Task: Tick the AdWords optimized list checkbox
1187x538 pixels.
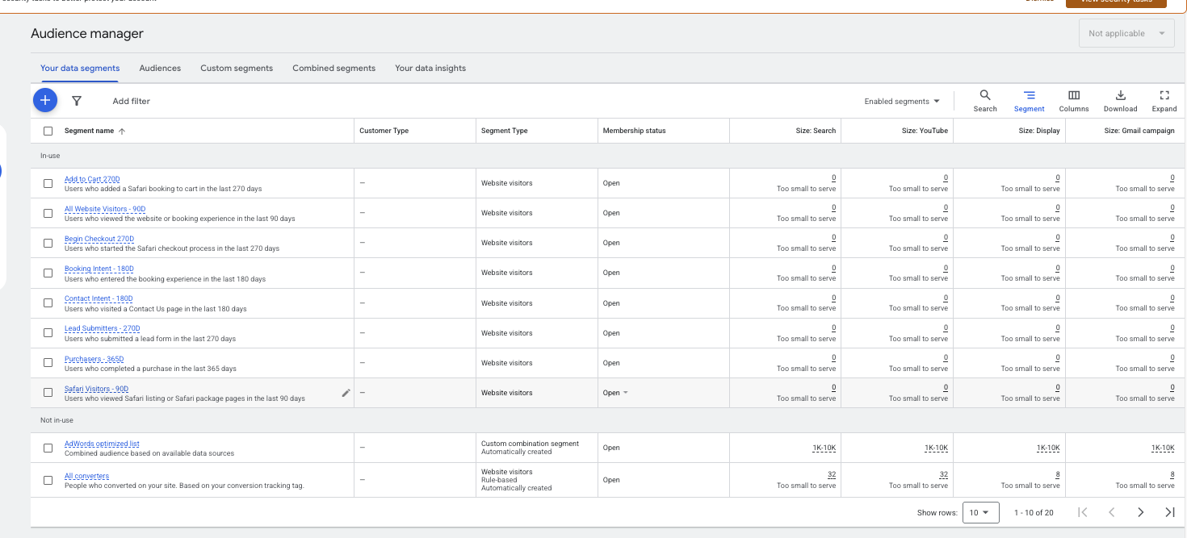Action: coord(48,448)
